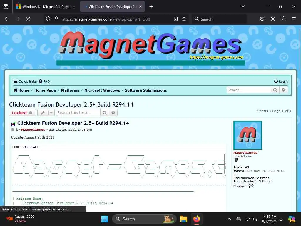
Task: Click the post title link
Action: [x=73, y=123]
